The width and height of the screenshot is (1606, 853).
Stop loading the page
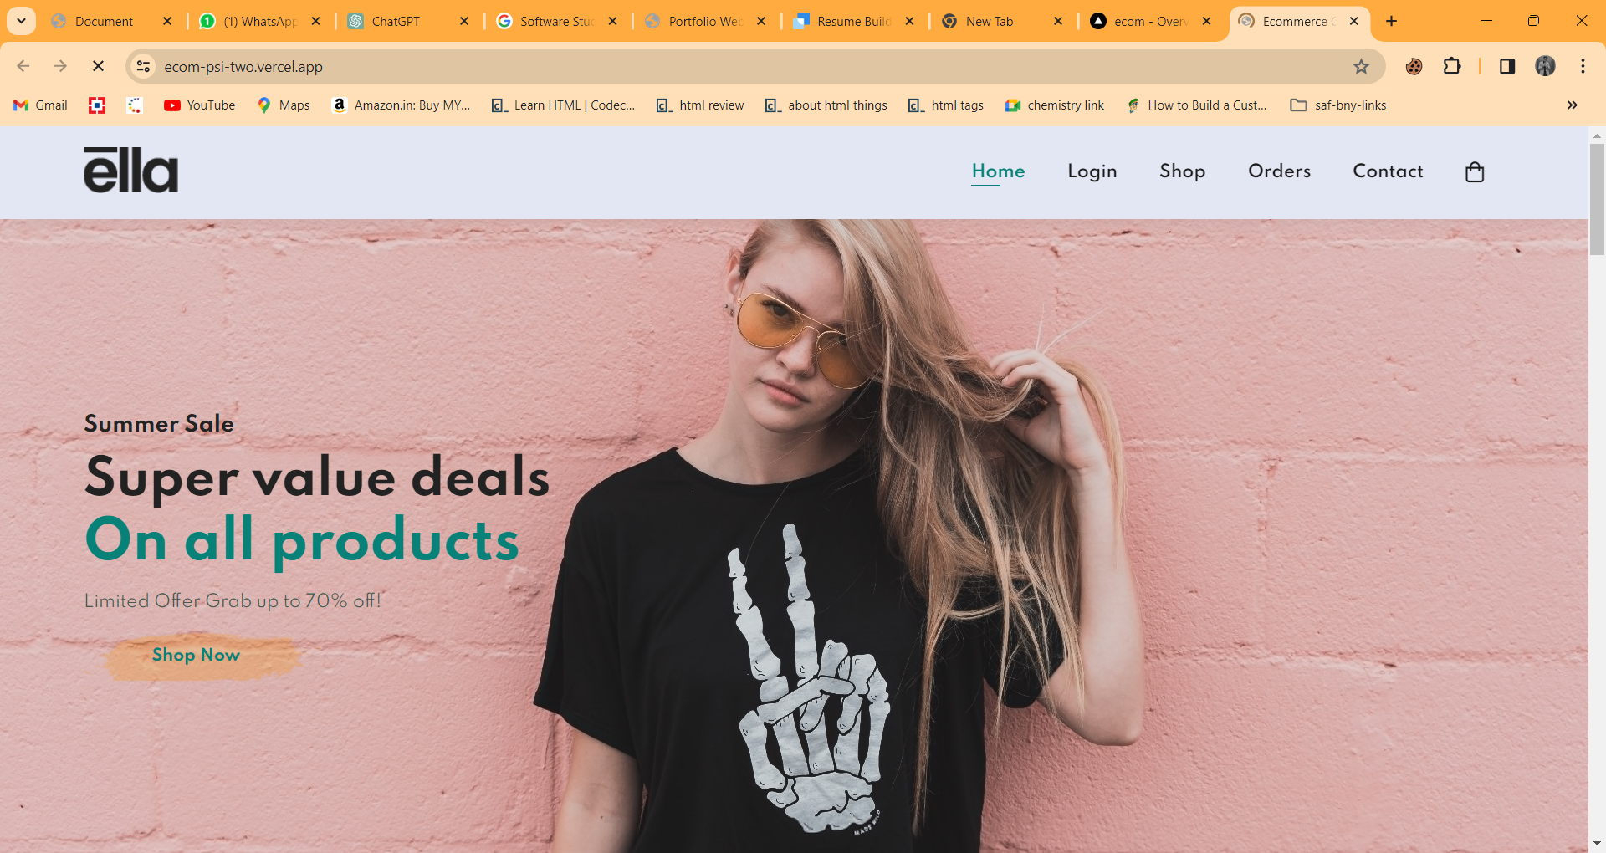coord(98,66)
